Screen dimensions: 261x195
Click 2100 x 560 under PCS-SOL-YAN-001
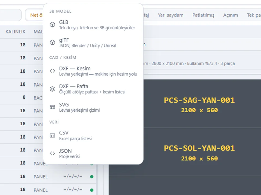point(199,158)
